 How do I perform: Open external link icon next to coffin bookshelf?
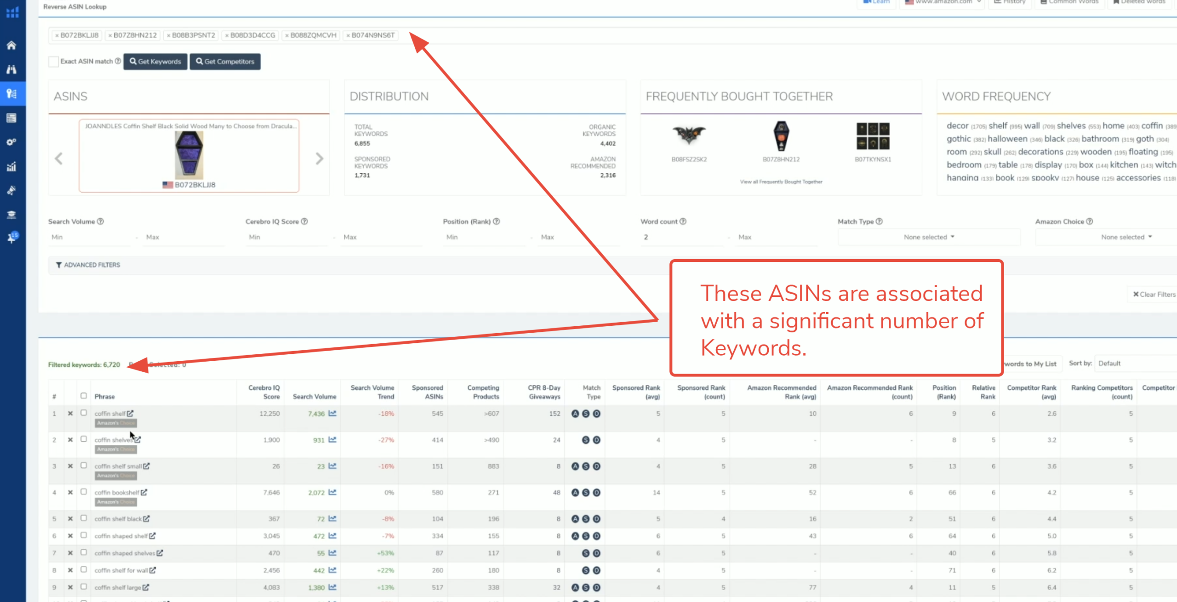144,492
